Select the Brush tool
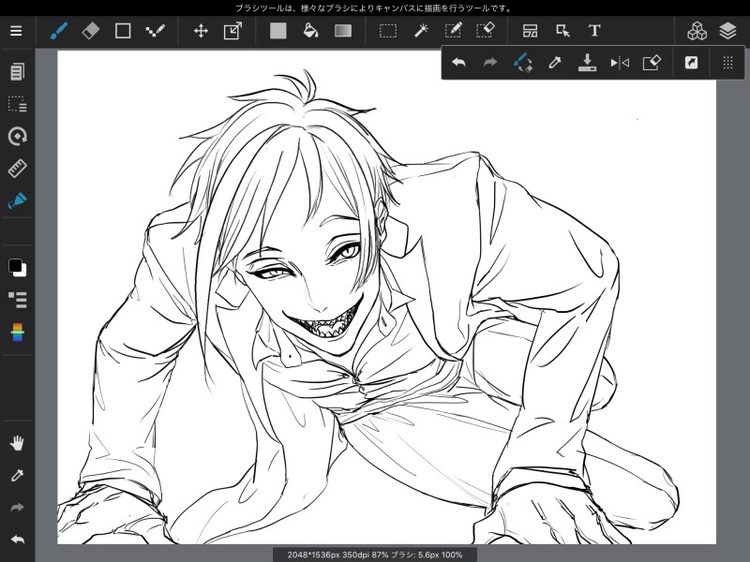750x562 pixels. point(59,31)
